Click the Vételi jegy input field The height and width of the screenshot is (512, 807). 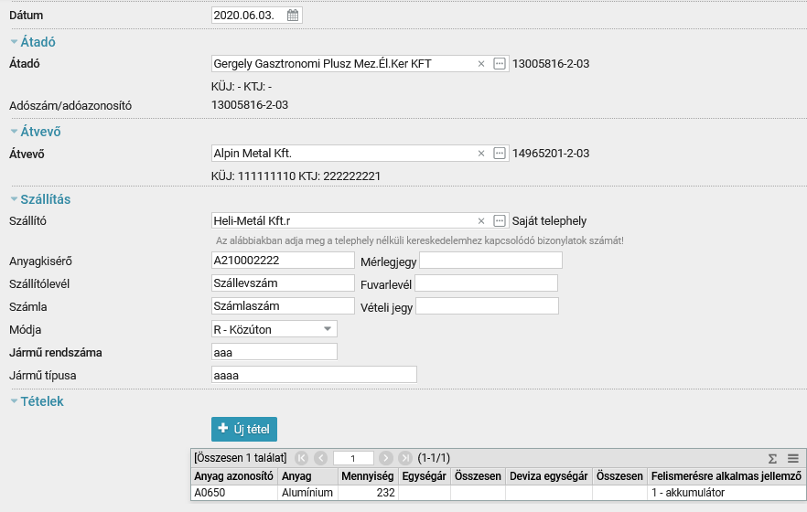pos(487,306)
